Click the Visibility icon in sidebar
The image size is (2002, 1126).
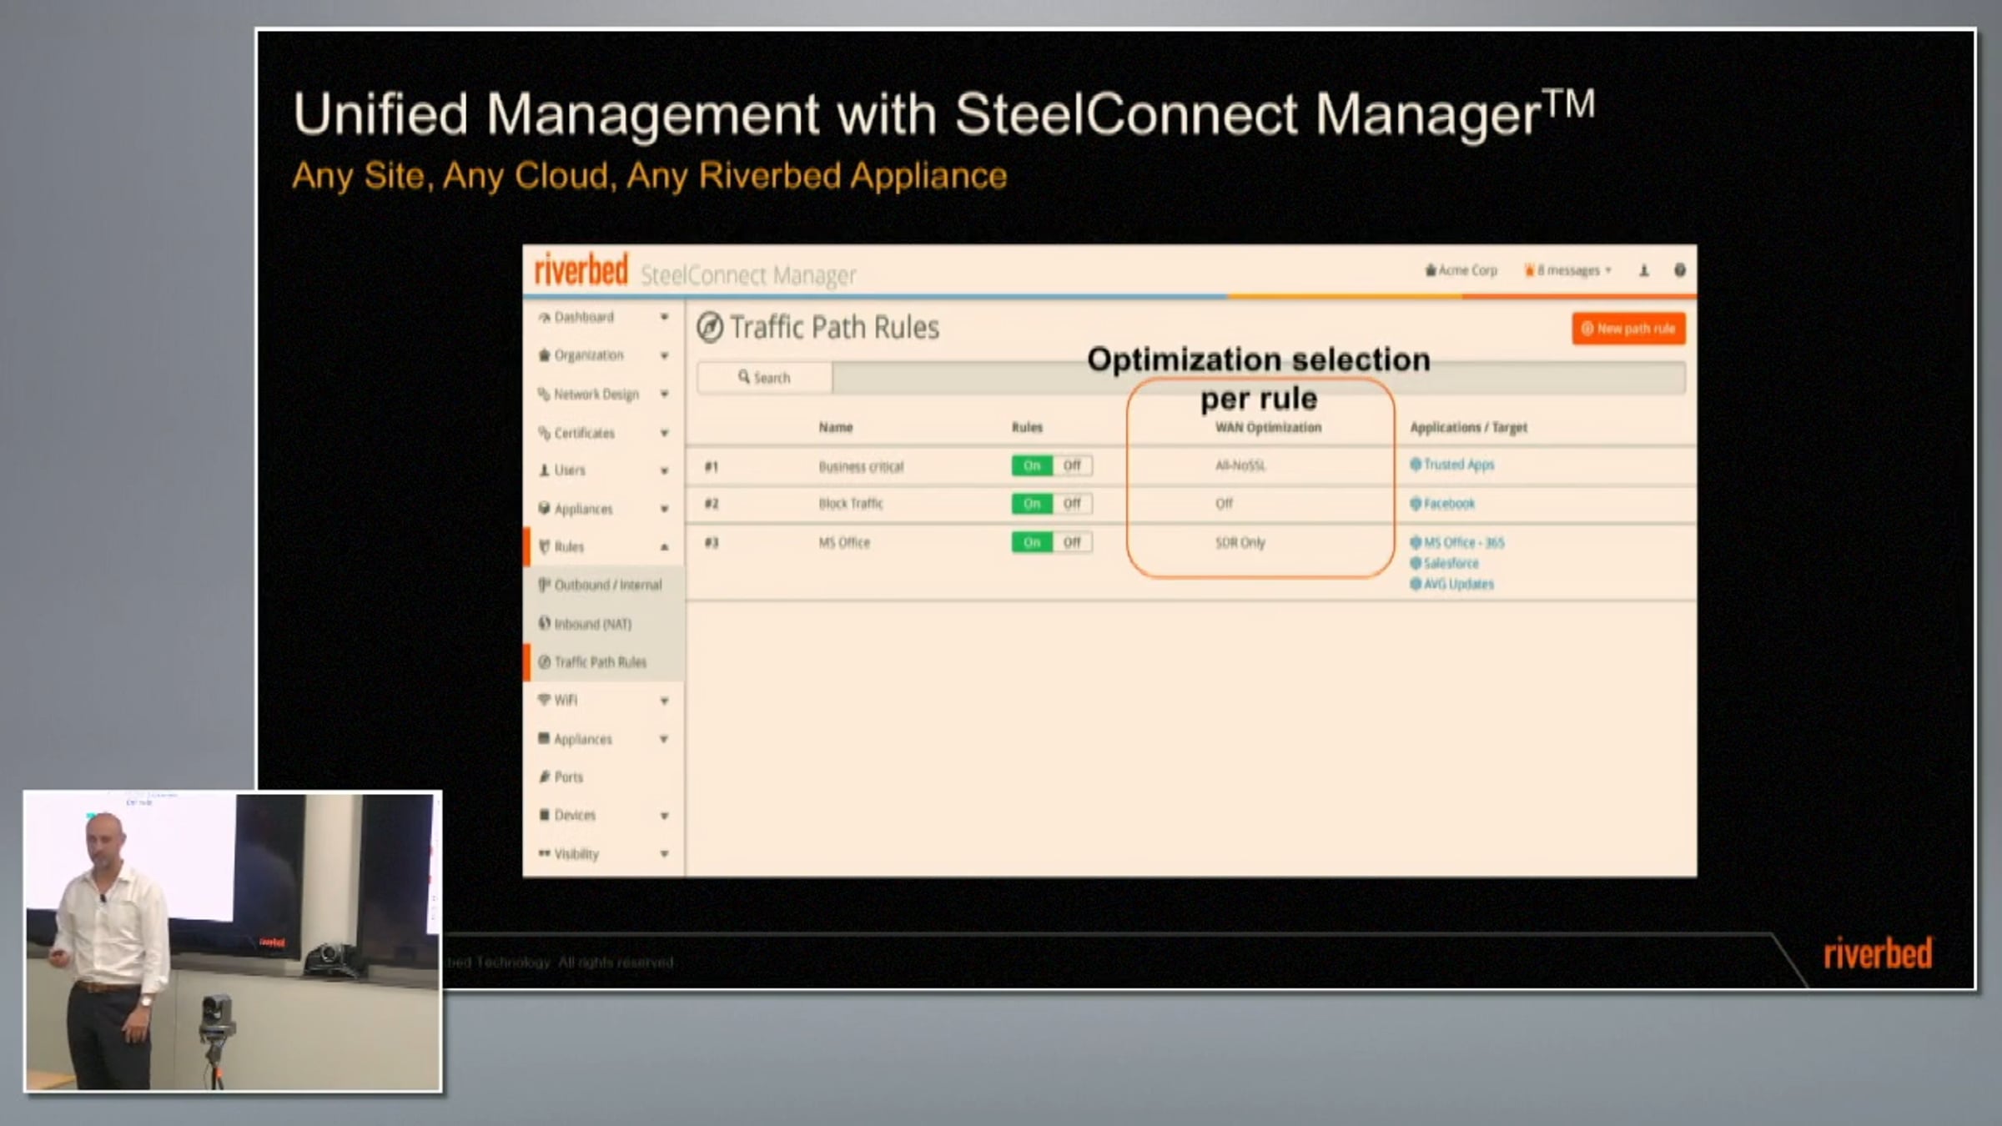pos(544,853)
